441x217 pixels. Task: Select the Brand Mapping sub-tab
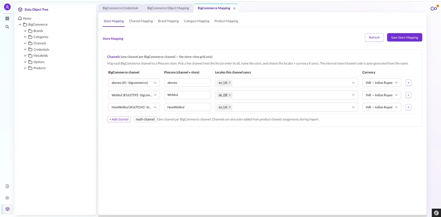click(168, 21)
